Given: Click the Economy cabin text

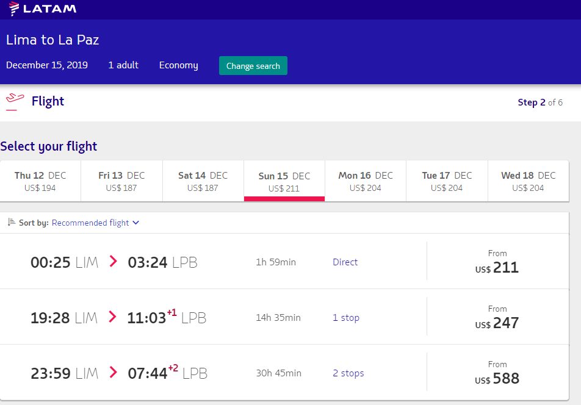Looking at the screenshot, I should click(179, 65).
